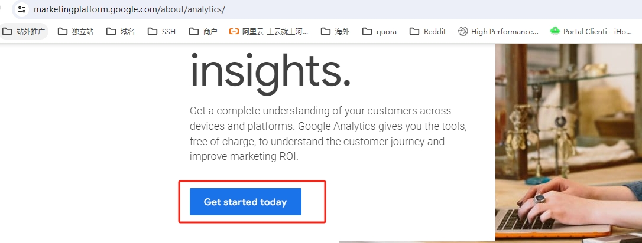Expand the 商户 bookmarks folder
Screen dimensions: 642x243
point(203,31)
